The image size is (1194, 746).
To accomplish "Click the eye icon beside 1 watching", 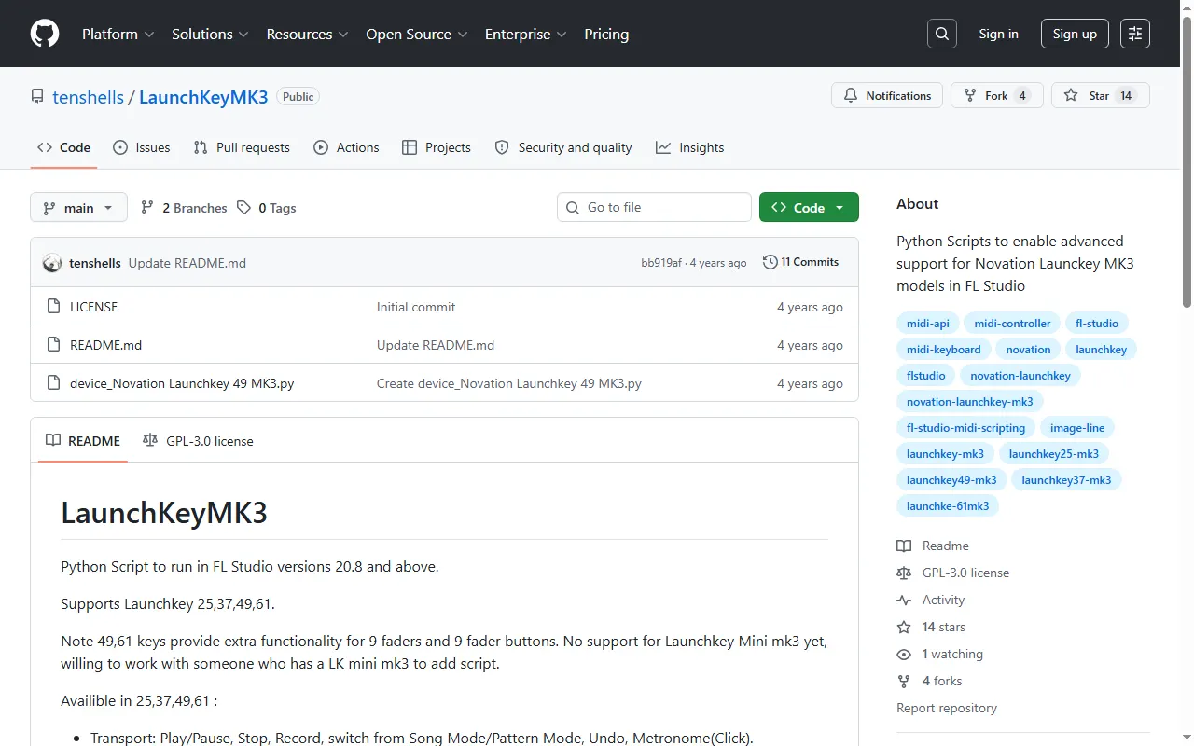I will (x=904, y=655).
